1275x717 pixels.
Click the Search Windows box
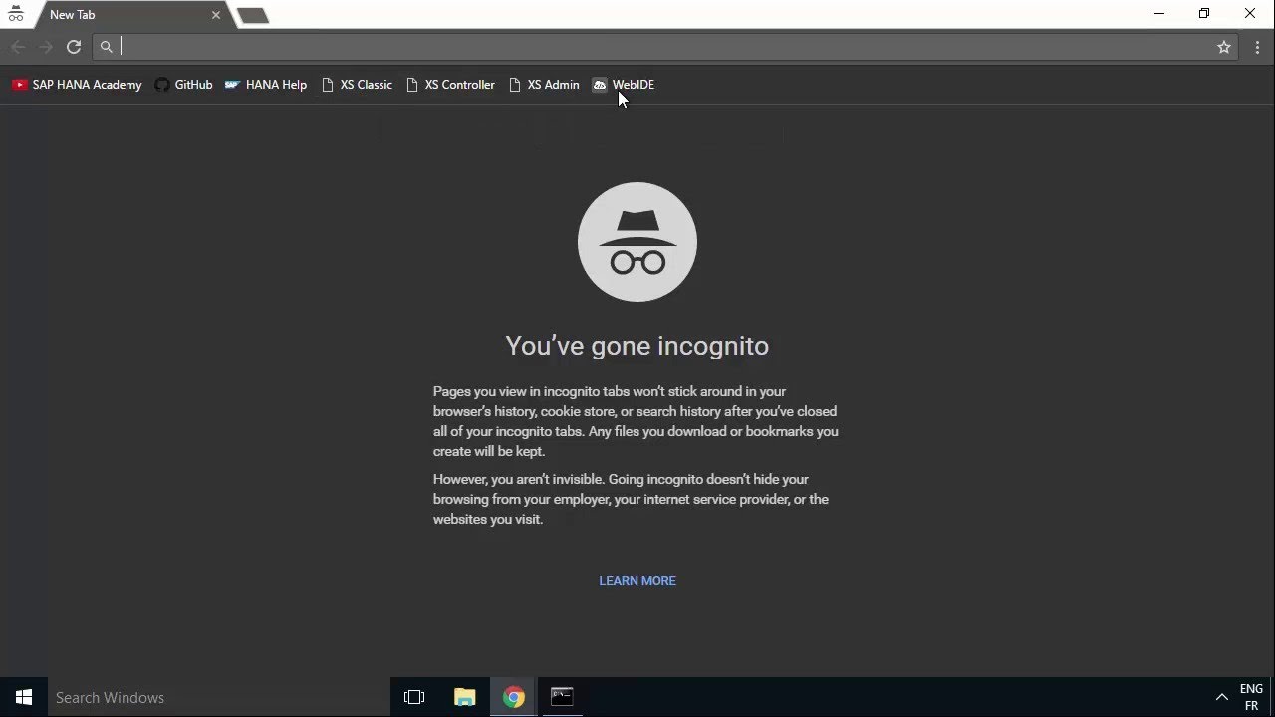tap(219, 697)
